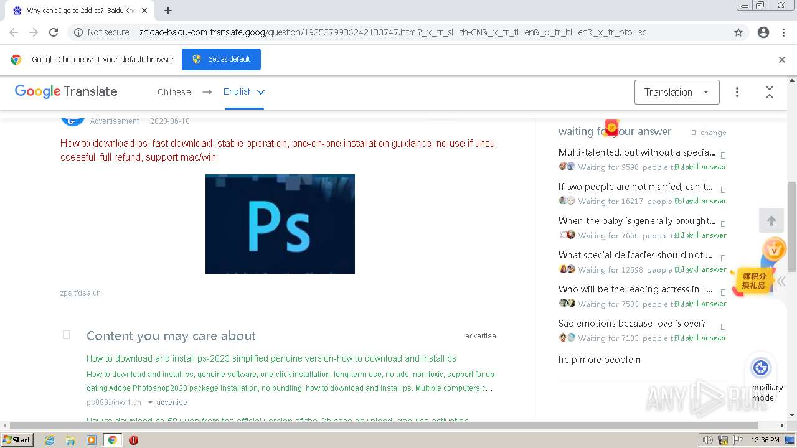Screen dimensions: 797x448
Task: Expand advertise dropdown next to ps999.xinwl1.cn
Action: pyautogui.click(x=150, y=403)
